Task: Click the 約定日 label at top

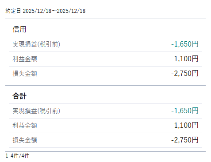Action: (x=13, y=11)
